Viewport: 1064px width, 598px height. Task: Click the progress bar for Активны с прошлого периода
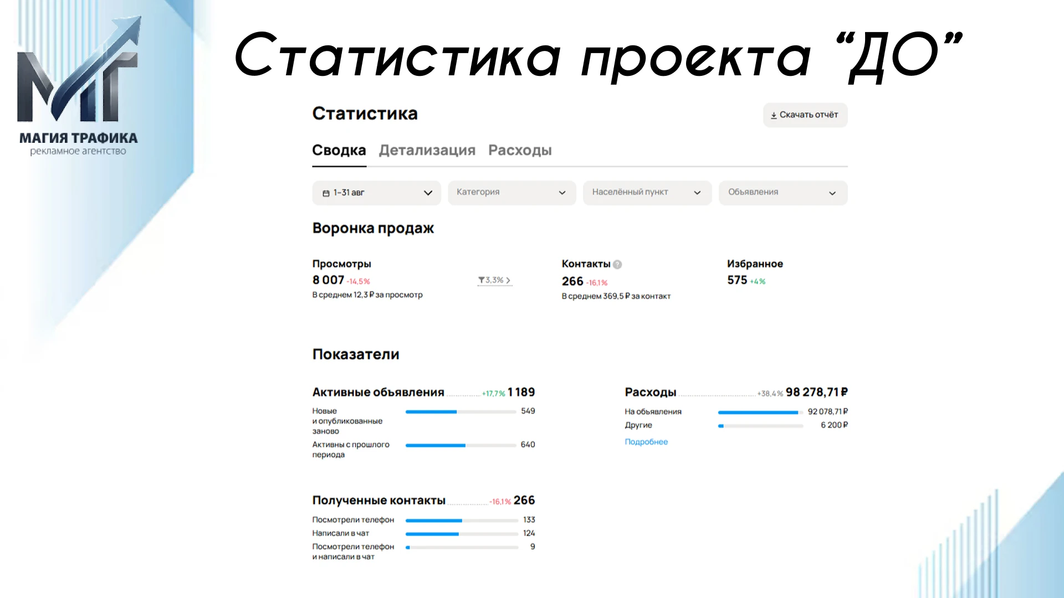point(461,445)
